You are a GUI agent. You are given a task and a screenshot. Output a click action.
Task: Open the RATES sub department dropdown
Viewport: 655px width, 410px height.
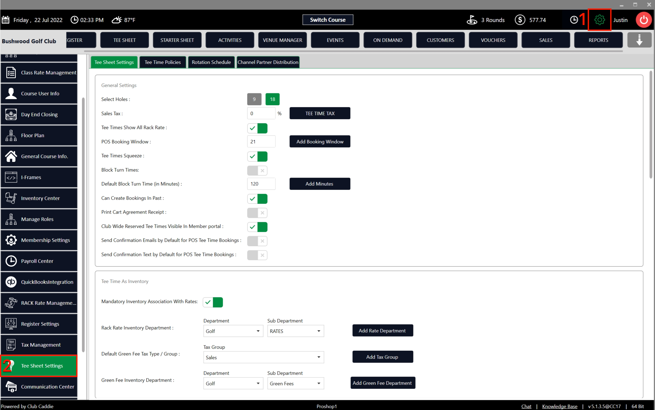click(x=295, y=331)
